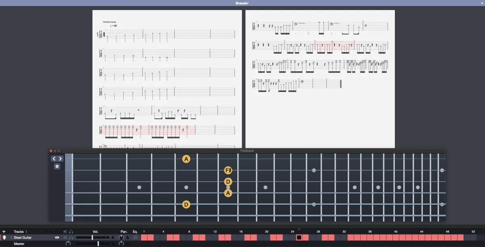Image resolution: width=485 pixels, height=247 pixels.
Task: Click the D note on the fifth string
Action: coord(186,205)
